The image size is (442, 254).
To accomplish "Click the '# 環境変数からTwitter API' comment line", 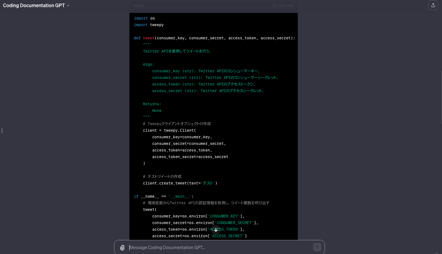I will click(x=206, y=203).
